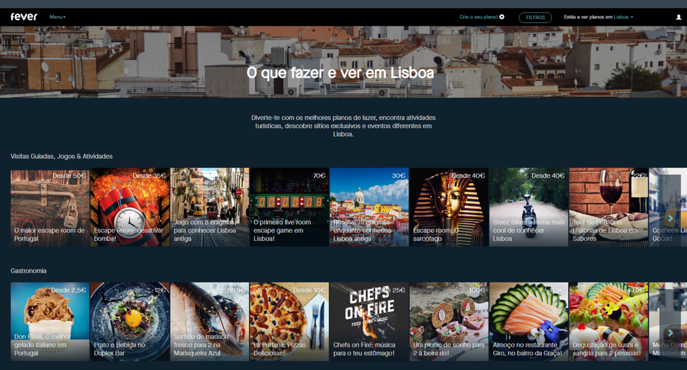Viewport: 687px width, 370px height.
Task: Open La Puttana: Pizzas Deliciosas card
Action: click(289, 322)
